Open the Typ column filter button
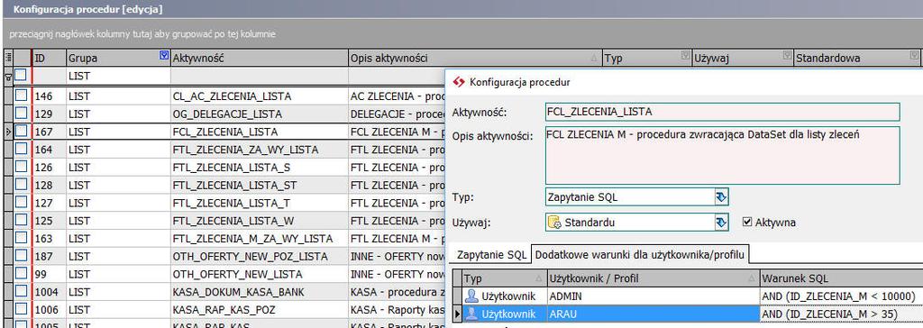Image resolution: width=923 pixels, height=328 pixels. pos(685,56)
